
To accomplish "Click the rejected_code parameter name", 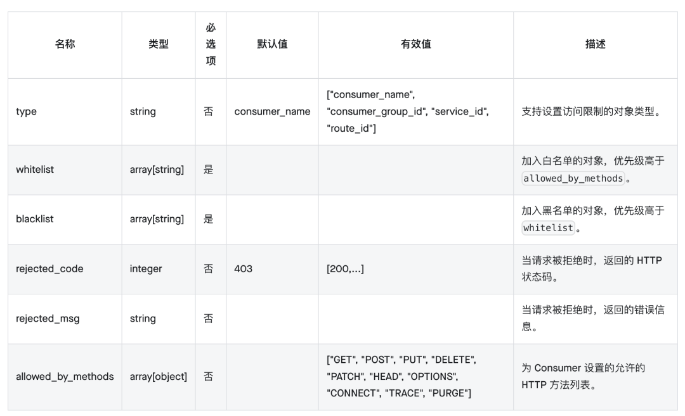I will (49, 268).
